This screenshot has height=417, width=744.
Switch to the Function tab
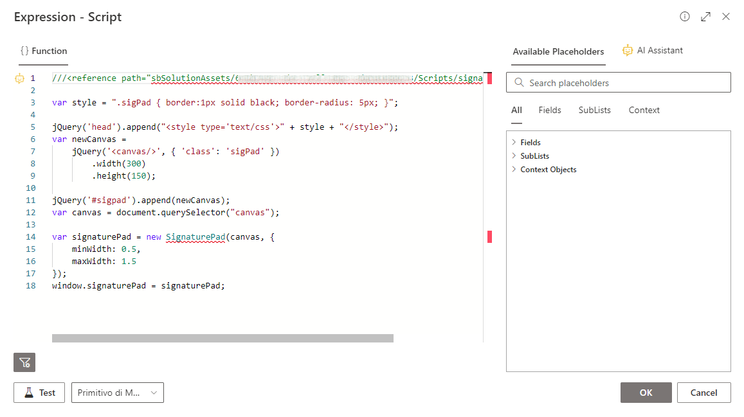tap(44, 51)
